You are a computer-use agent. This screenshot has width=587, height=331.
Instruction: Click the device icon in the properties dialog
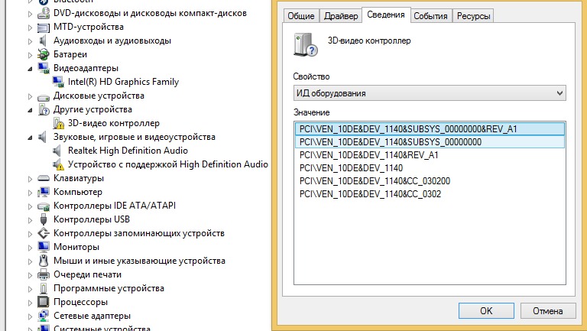[x=306, y=45]
